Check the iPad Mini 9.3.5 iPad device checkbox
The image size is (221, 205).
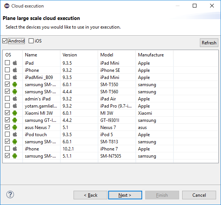7,63
